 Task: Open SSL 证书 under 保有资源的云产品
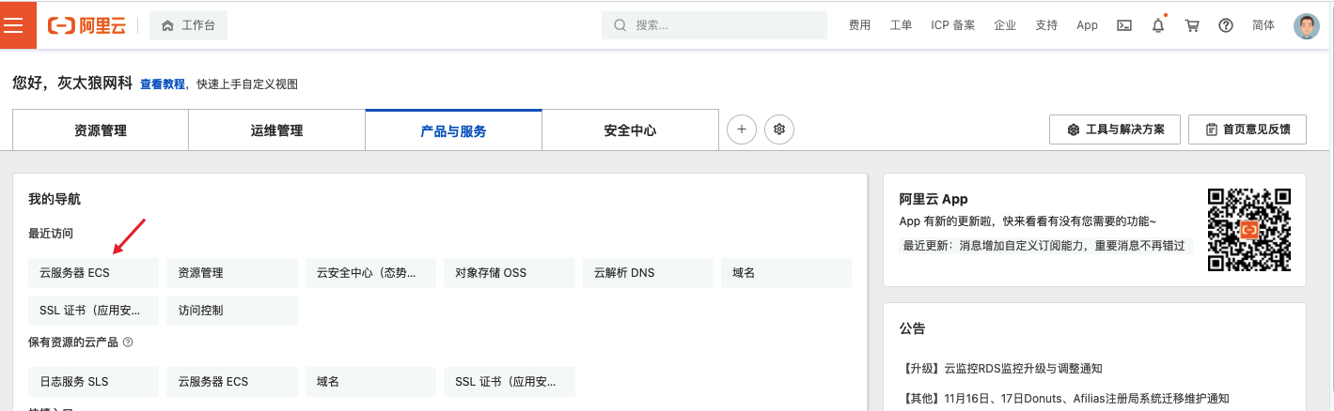(x=509, y=382)
